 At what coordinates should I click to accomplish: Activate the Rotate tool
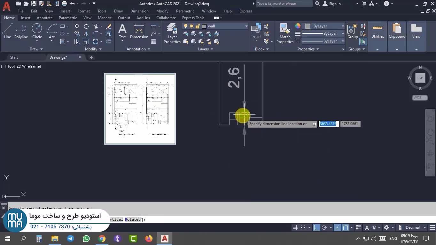[x=86, y=26]
